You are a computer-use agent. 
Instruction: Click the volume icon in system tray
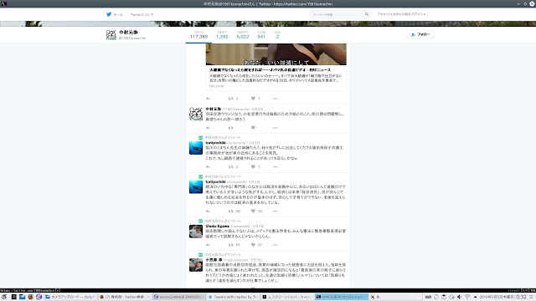459,297
